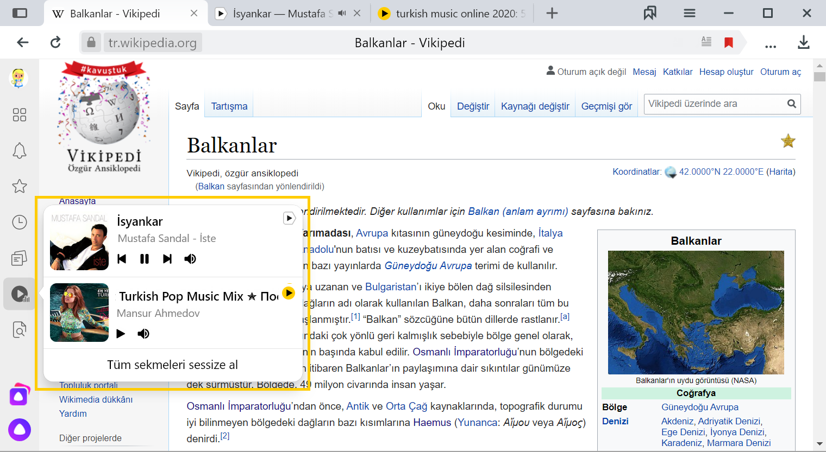The width and height of the screenshot is (826, 452).
Task: Open history clock in sidebar
Action: (20, 222)
